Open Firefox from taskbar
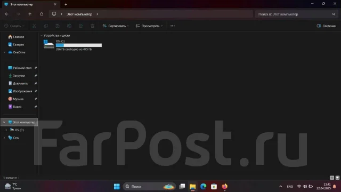Image resolution: width=341 pixels, height=192 pixels. tap(225, 186)
